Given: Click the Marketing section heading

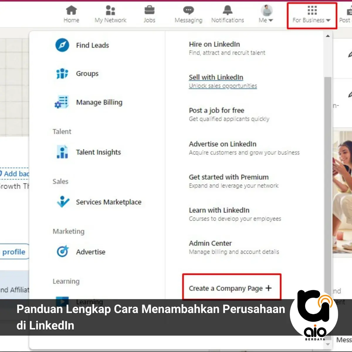Looking at the screenshot, I should click(x=69, y=231).
